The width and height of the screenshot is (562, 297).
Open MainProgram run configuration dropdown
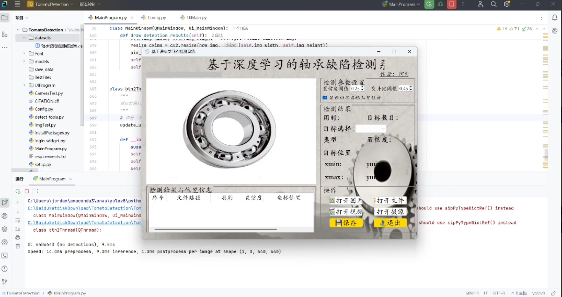pos(401,4)
